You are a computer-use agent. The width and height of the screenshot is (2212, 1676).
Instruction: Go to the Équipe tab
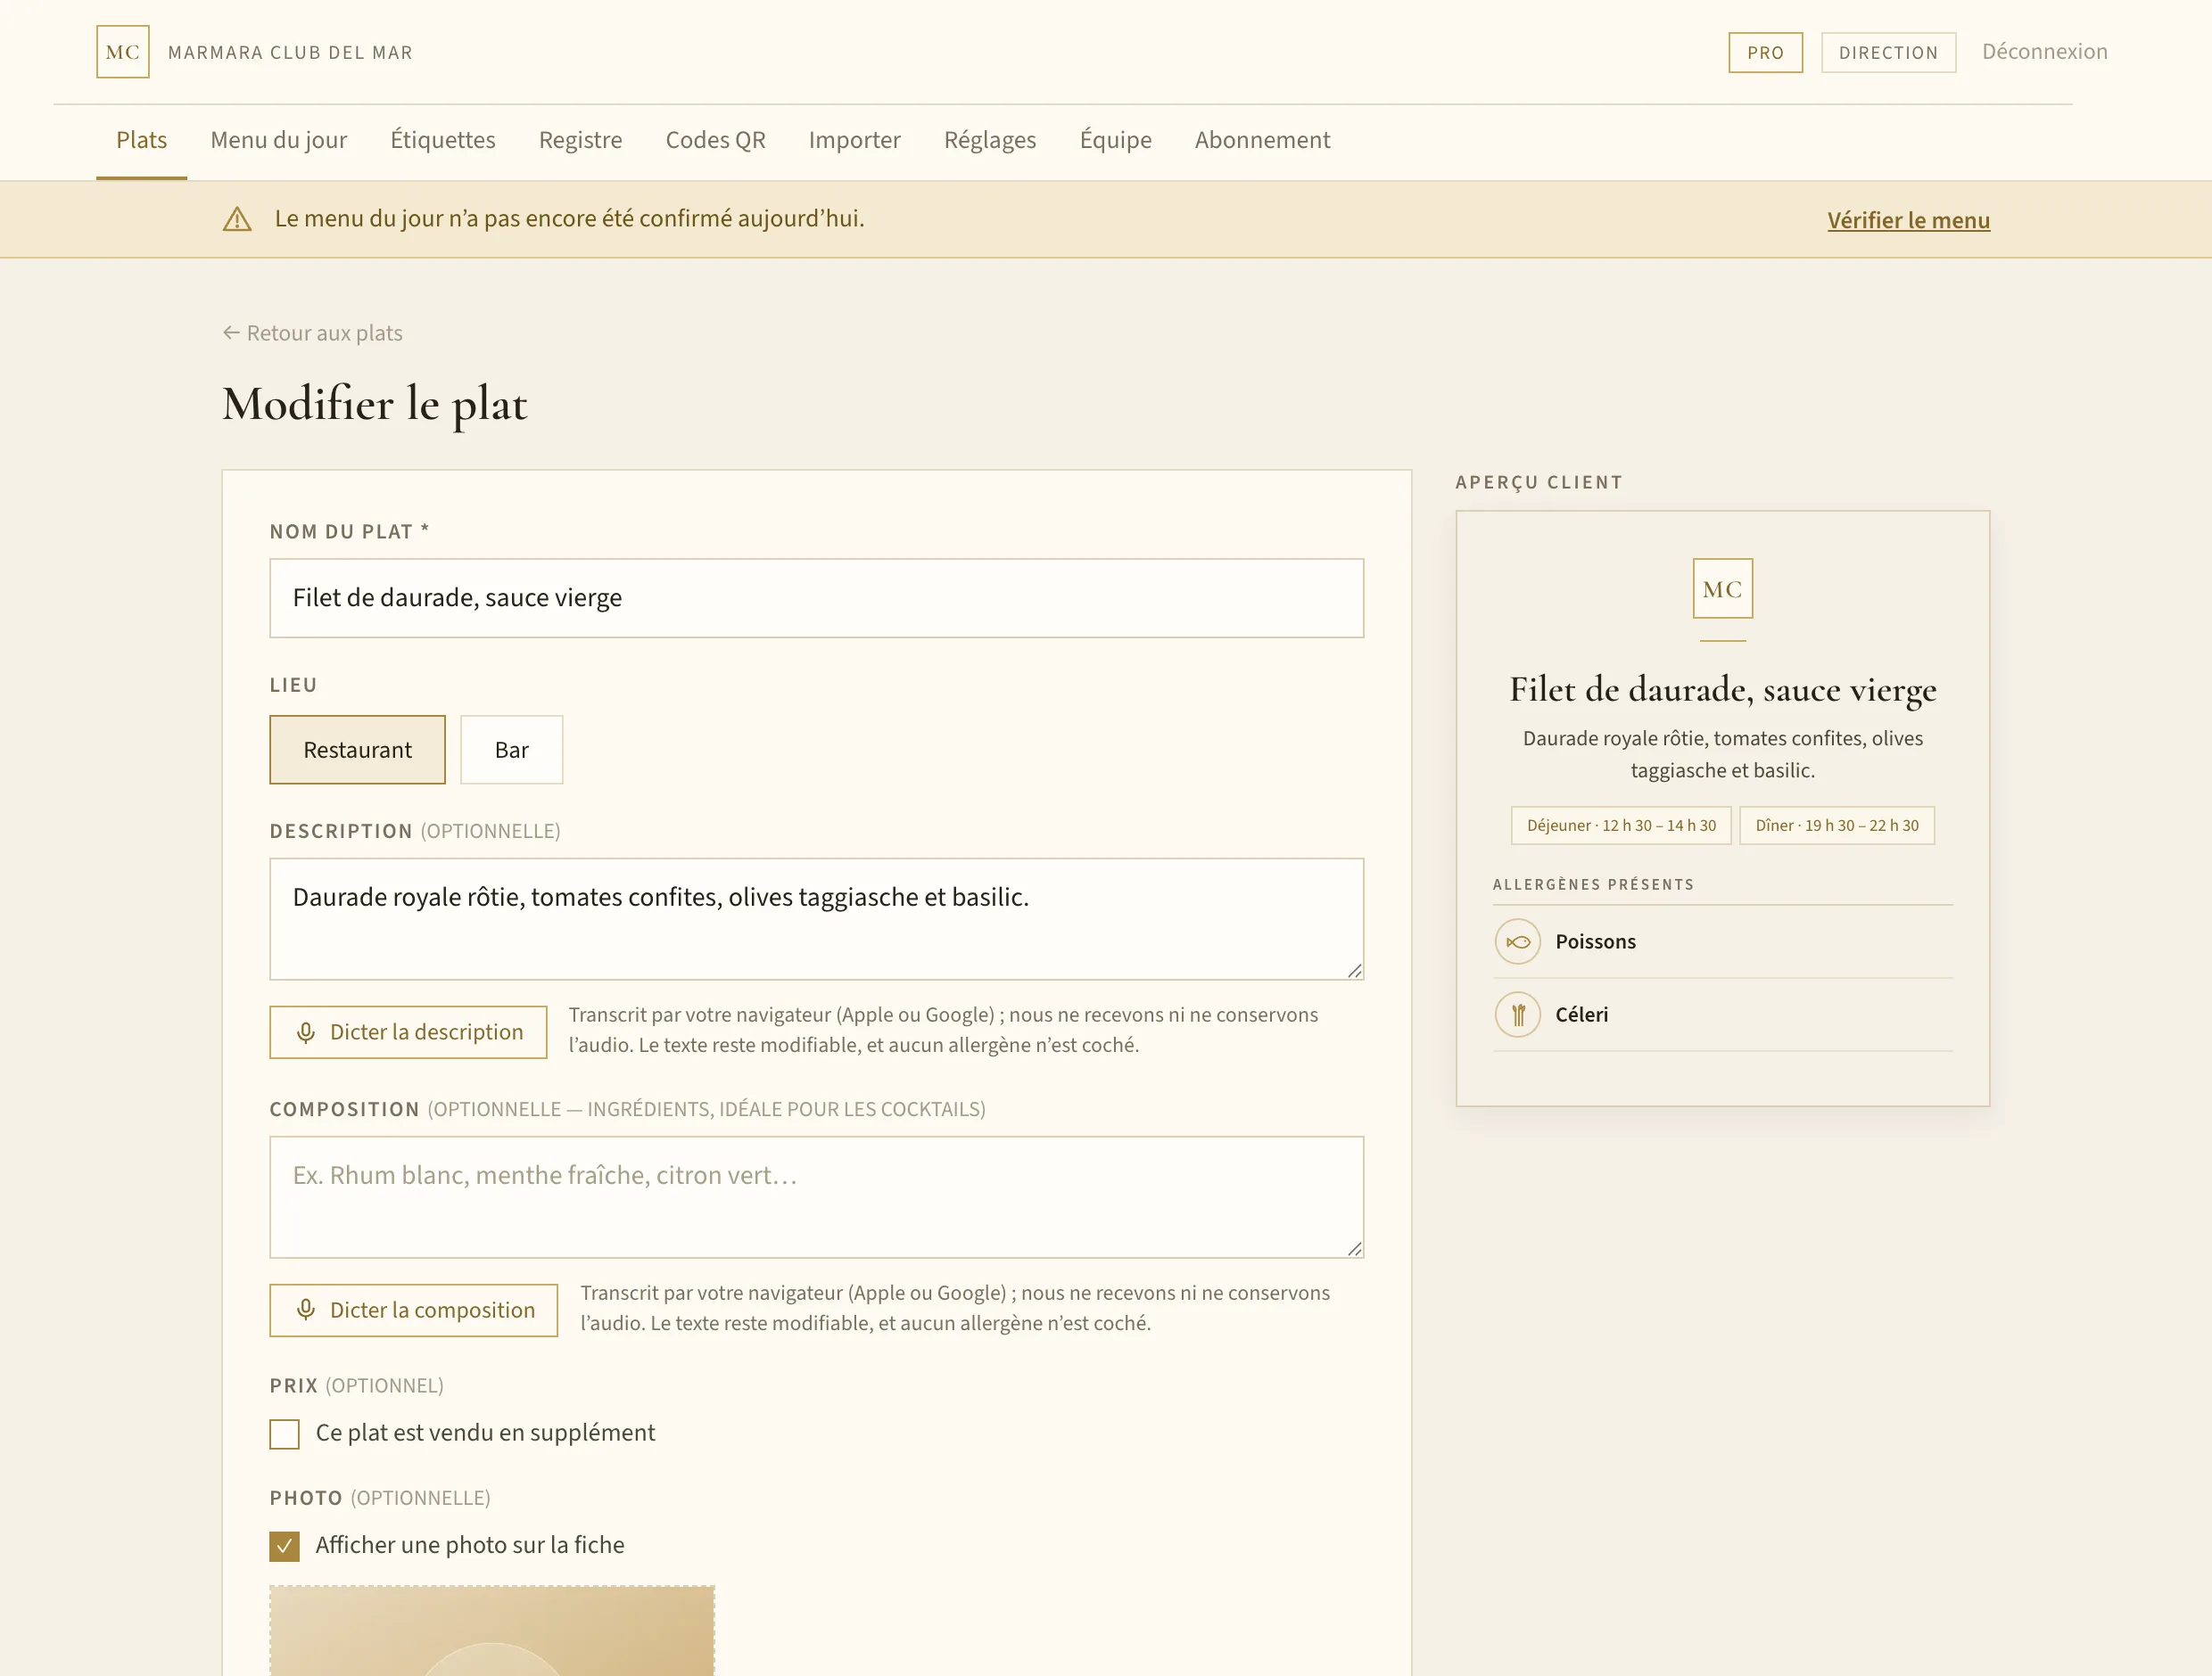tap(1116, 140)
